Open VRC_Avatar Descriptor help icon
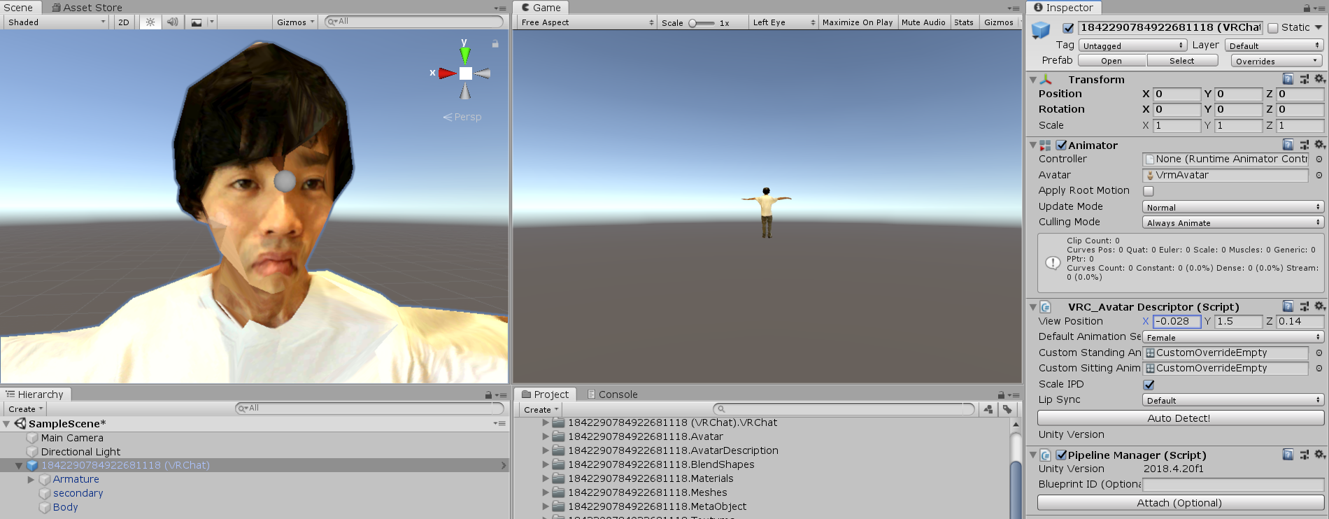The image size is (1329, 519). [1288, 306]
